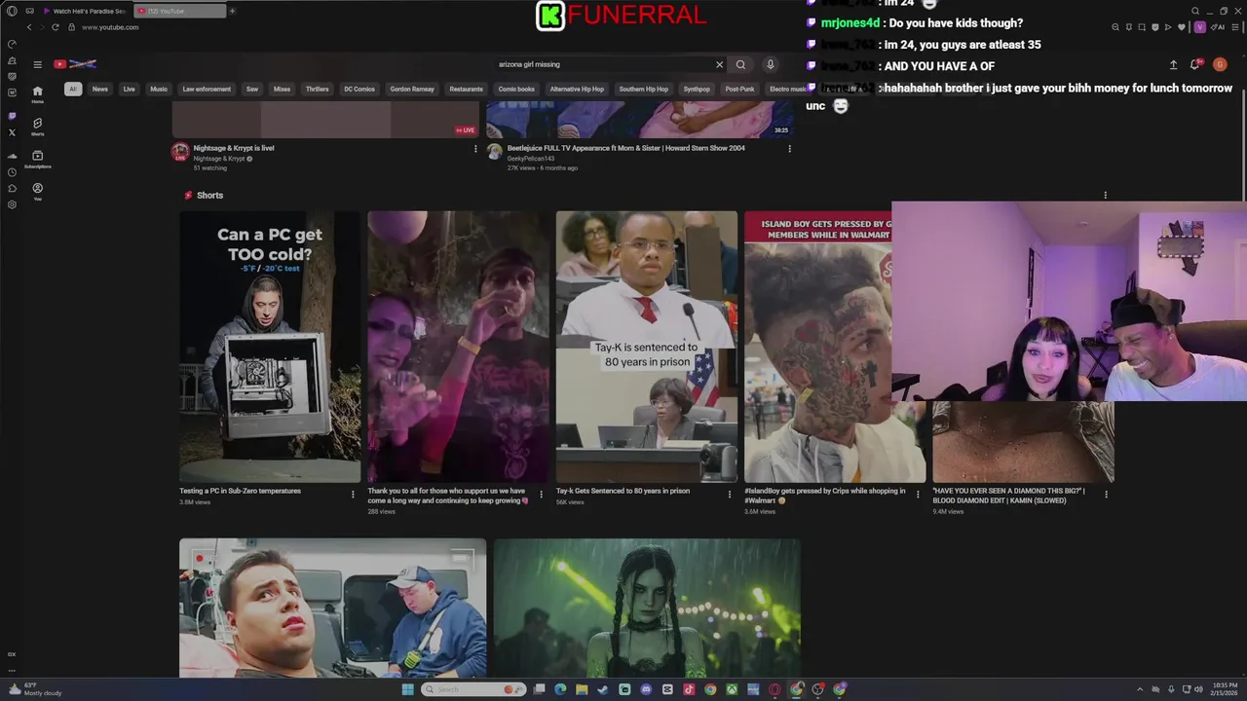Select the All filter chip
The width and height of the screenshot is (1247, 701).
coord(72,89)
